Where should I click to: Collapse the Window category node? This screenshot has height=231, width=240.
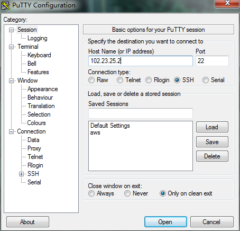coord(11,81)
